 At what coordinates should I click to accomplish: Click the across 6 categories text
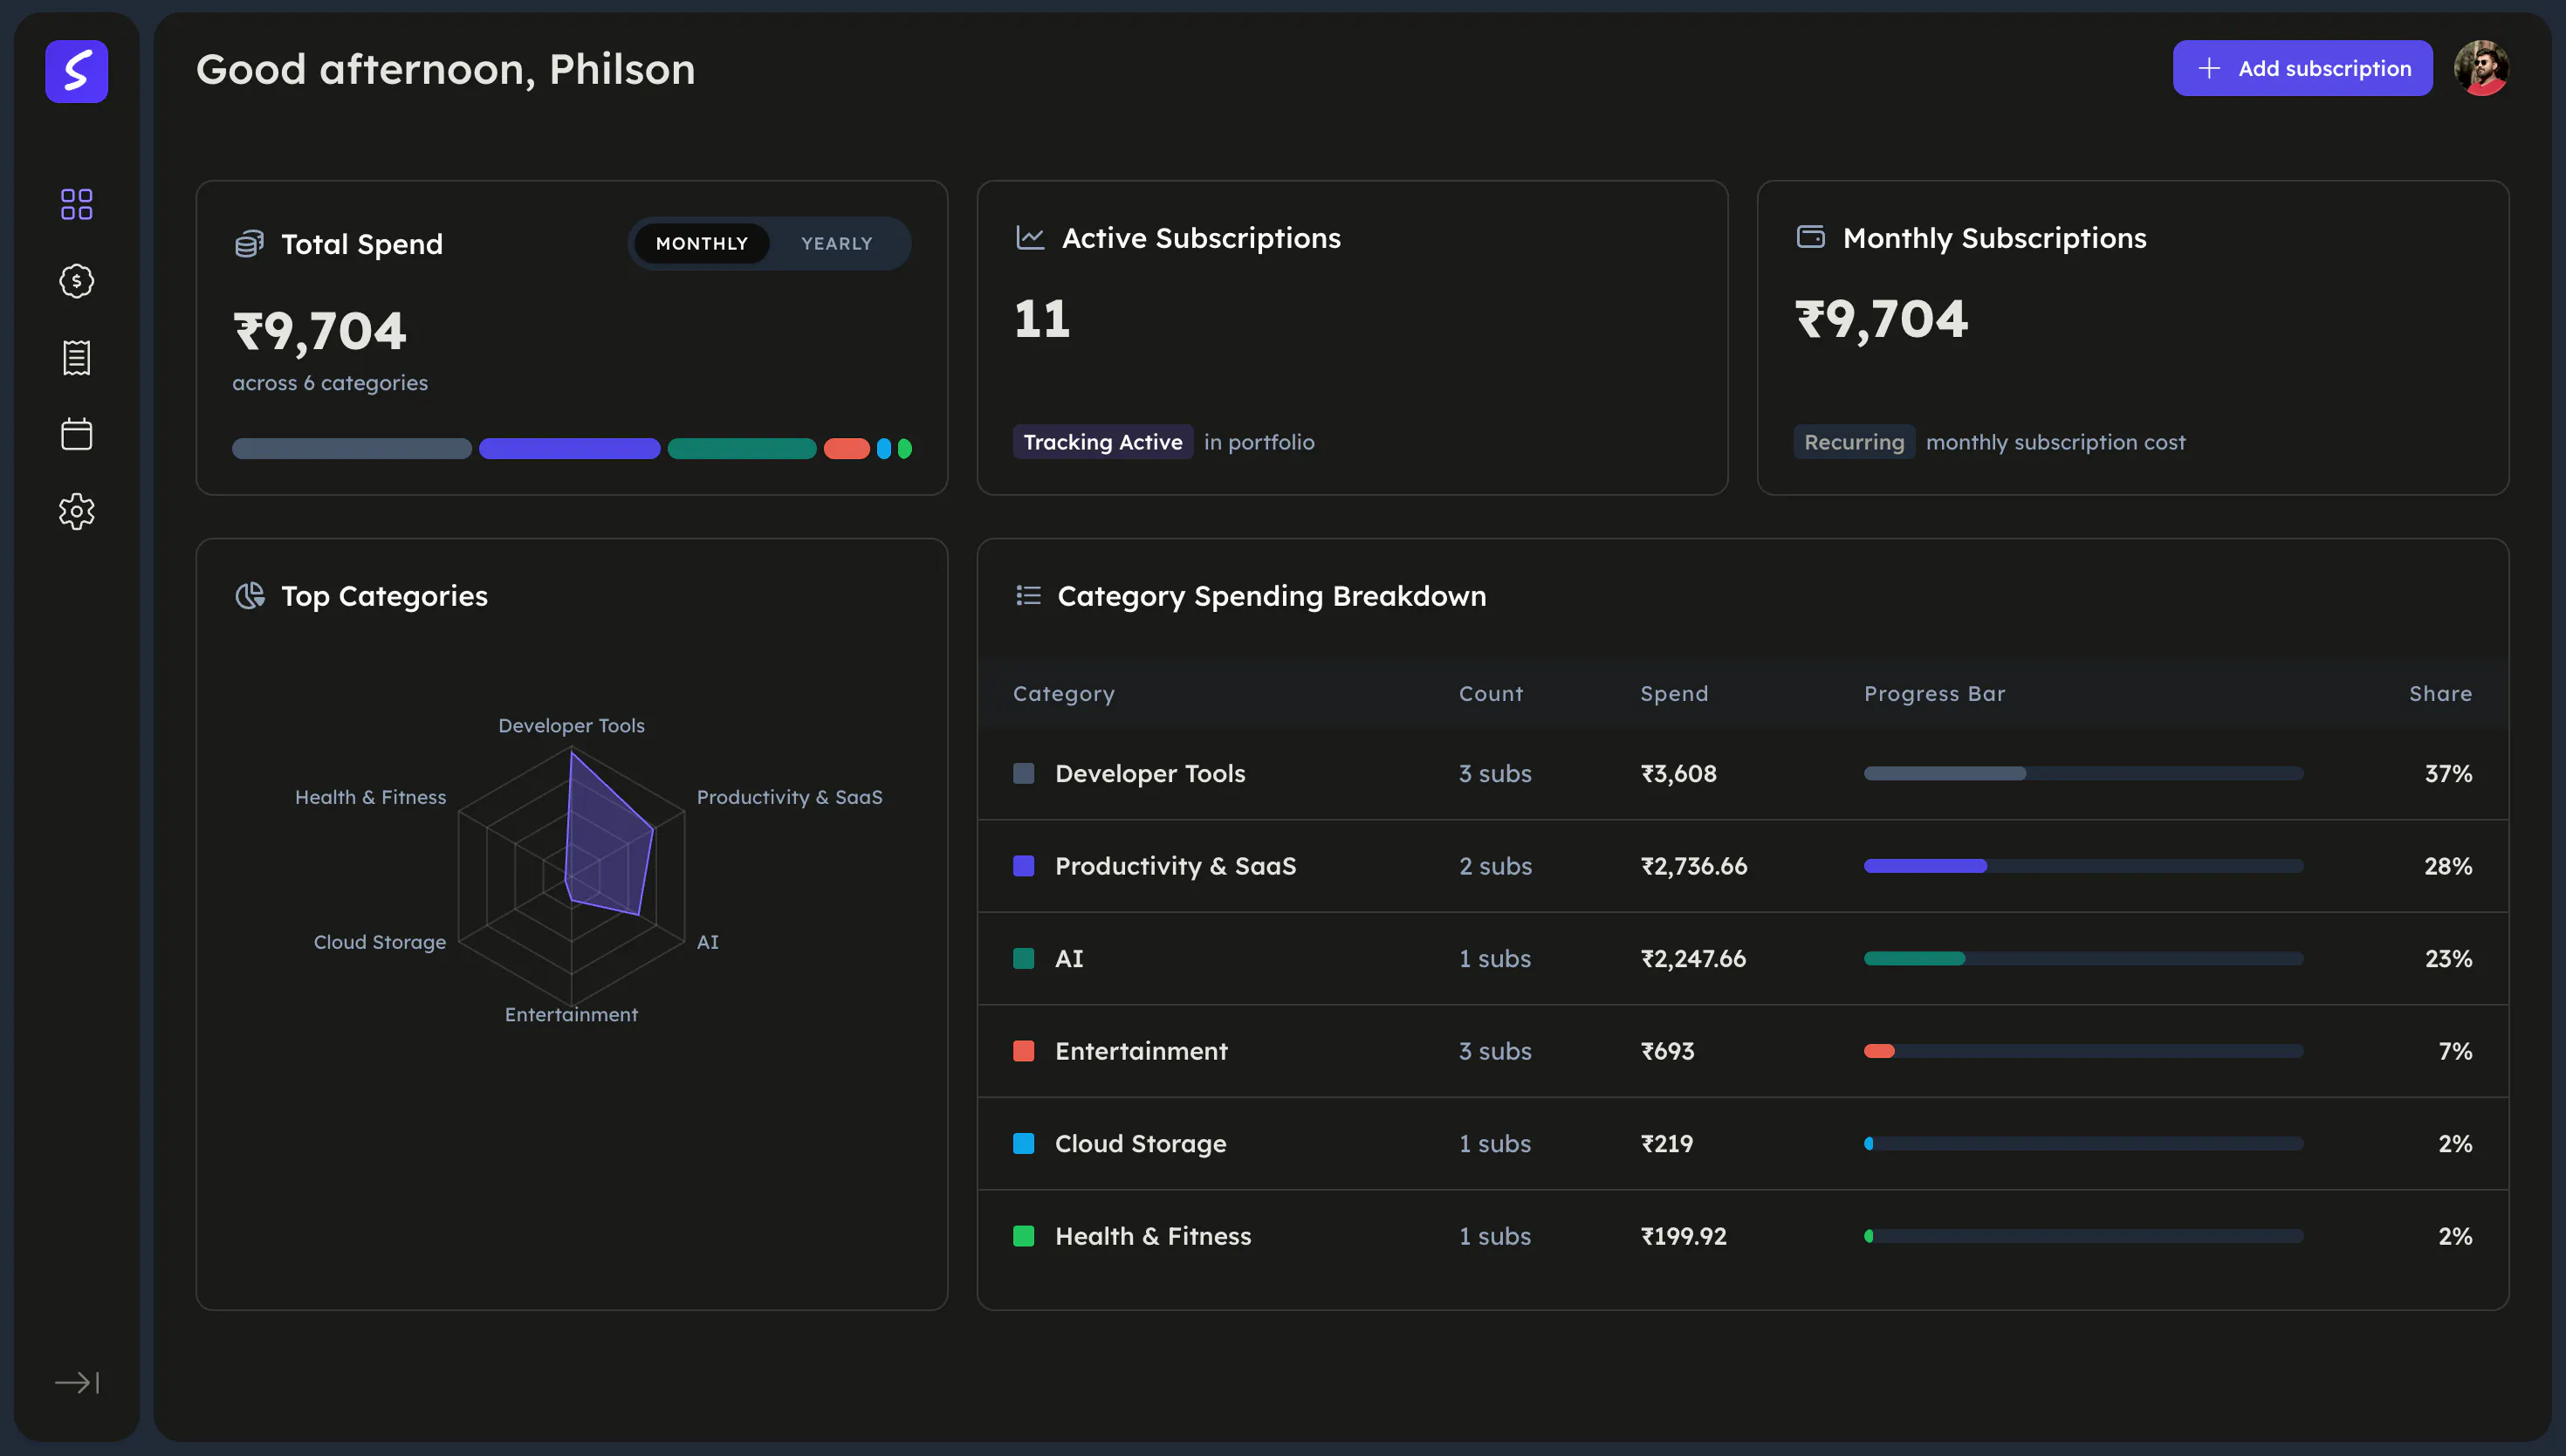point(330,383)
